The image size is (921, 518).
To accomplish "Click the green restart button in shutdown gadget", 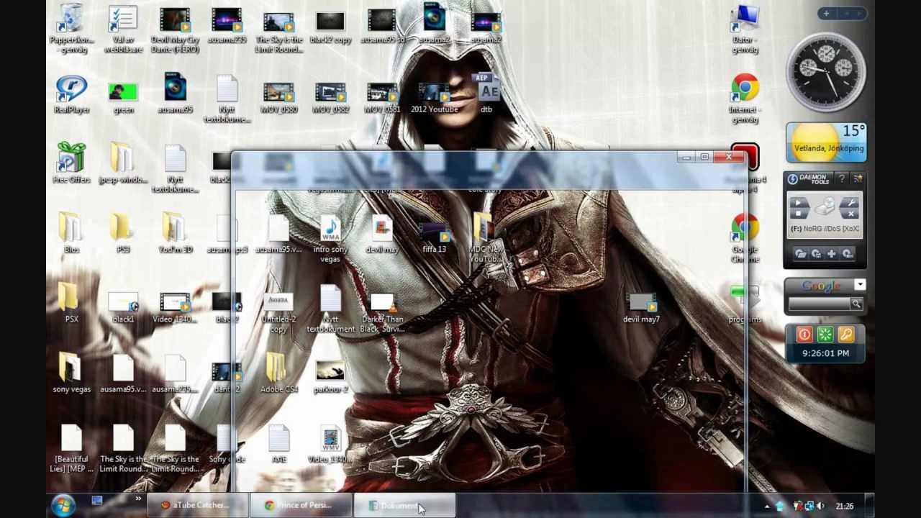I will [825, 335].
